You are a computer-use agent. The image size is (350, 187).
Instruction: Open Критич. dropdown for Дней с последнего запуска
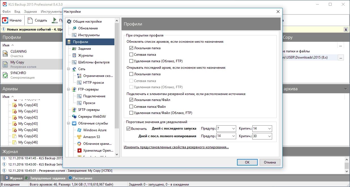pyautogui.click(x=269, y=129)
